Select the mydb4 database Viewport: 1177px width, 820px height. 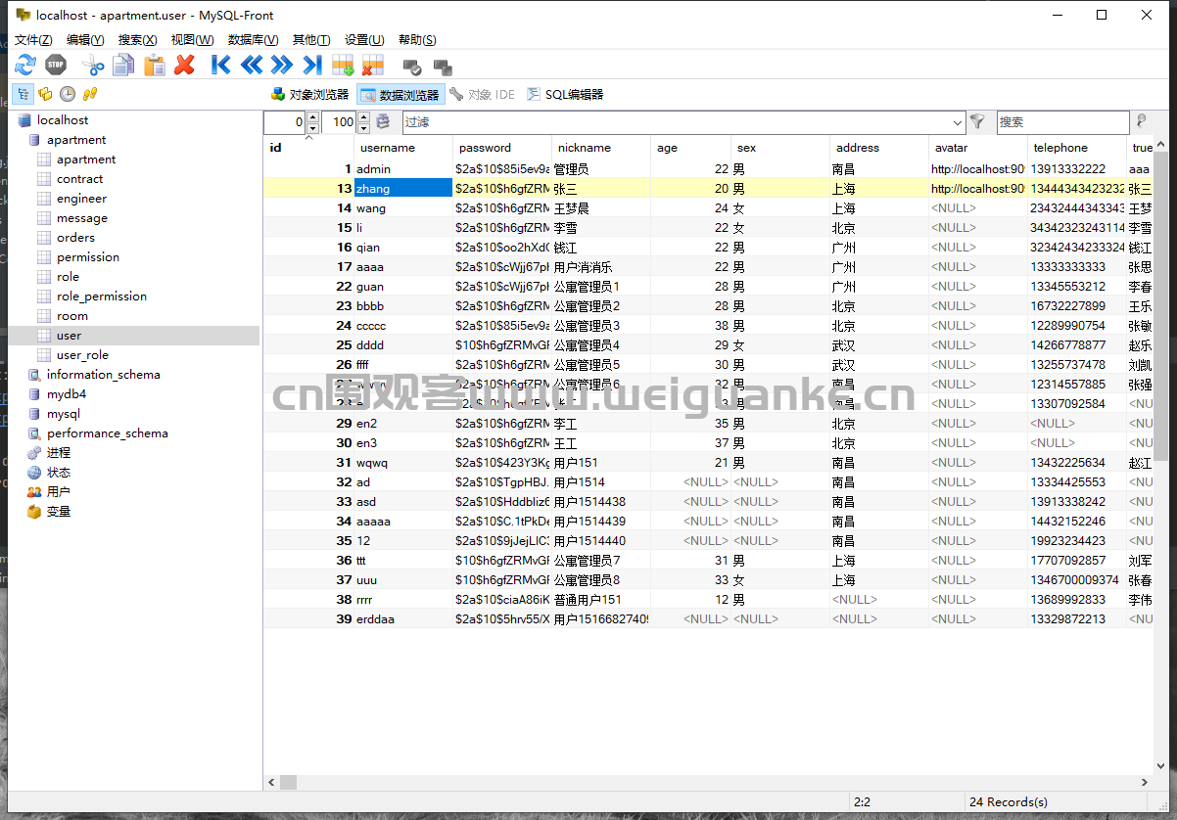[67, 394]
